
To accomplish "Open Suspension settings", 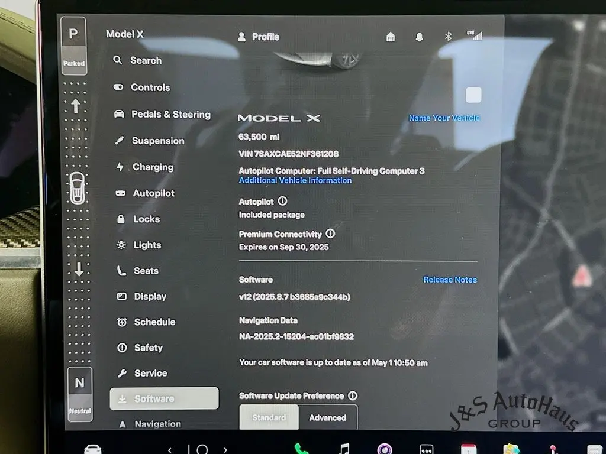I will [x=150, y=141].
